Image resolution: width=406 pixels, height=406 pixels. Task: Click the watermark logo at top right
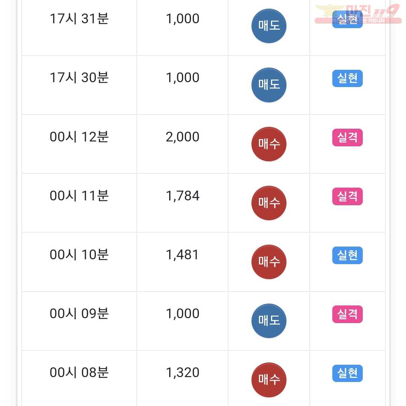coord(358,14)
